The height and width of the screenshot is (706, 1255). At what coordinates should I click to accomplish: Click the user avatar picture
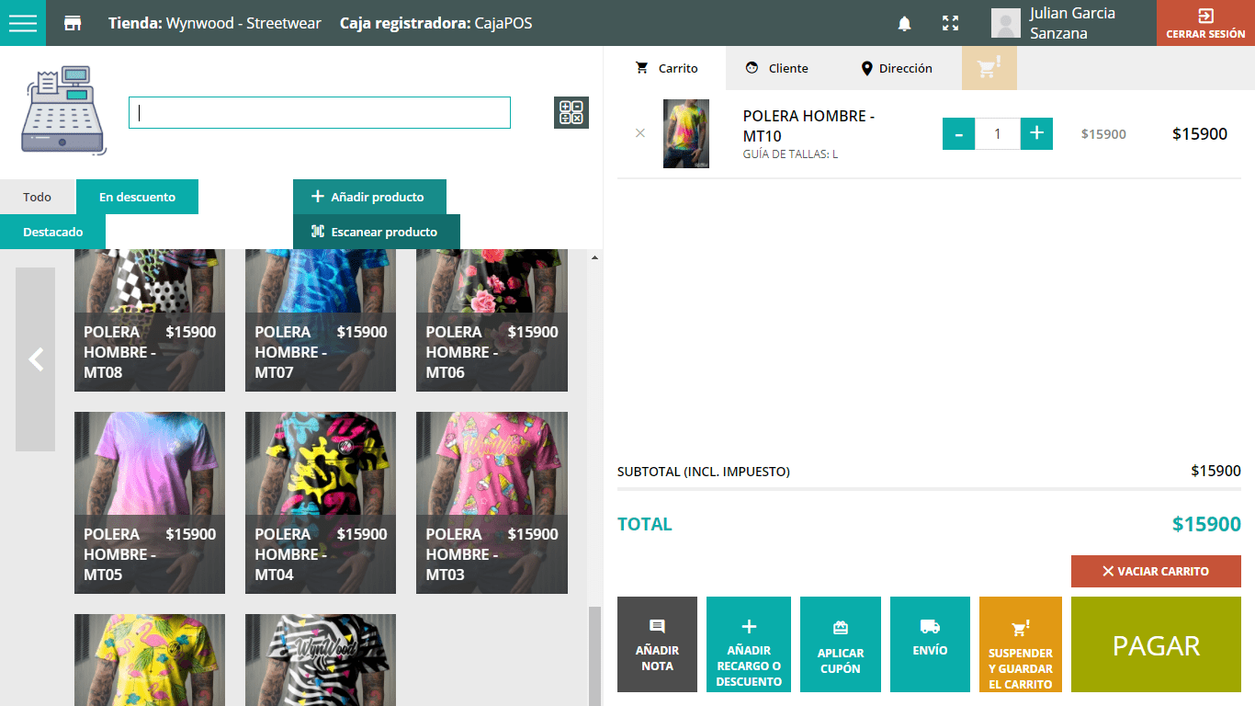point(1006,23)
